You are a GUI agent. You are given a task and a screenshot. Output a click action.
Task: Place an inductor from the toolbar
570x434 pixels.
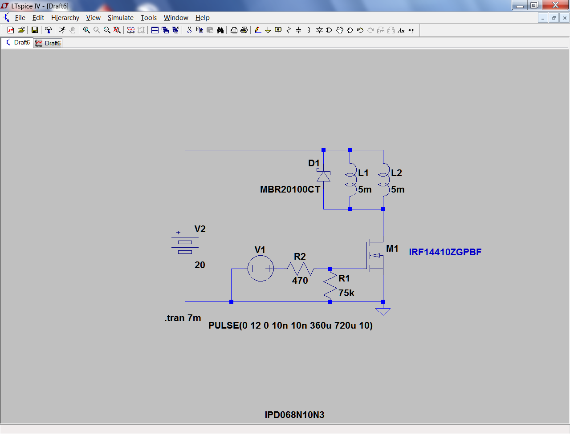(309, 30)
